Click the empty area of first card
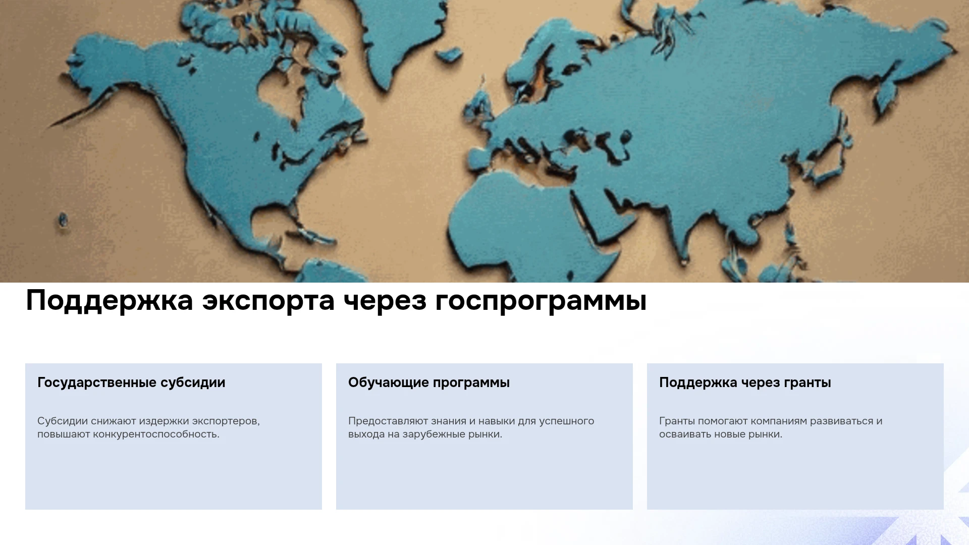This screenshot has width=969, height=545. pos(174,474)
